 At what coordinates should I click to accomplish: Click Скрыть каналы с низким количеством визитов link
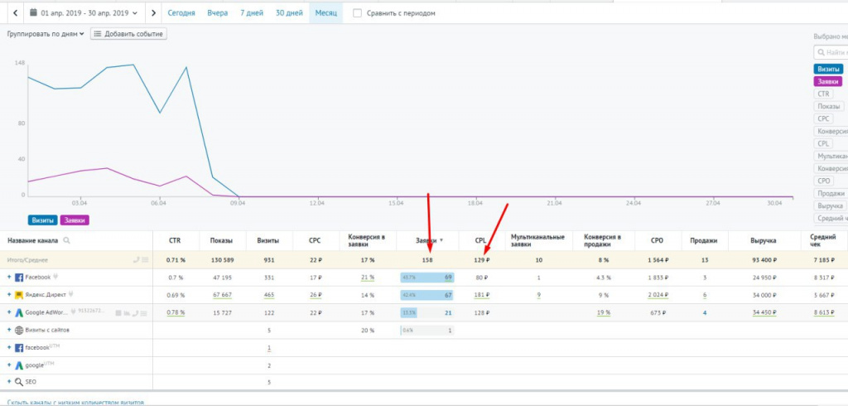click(70, 403)
